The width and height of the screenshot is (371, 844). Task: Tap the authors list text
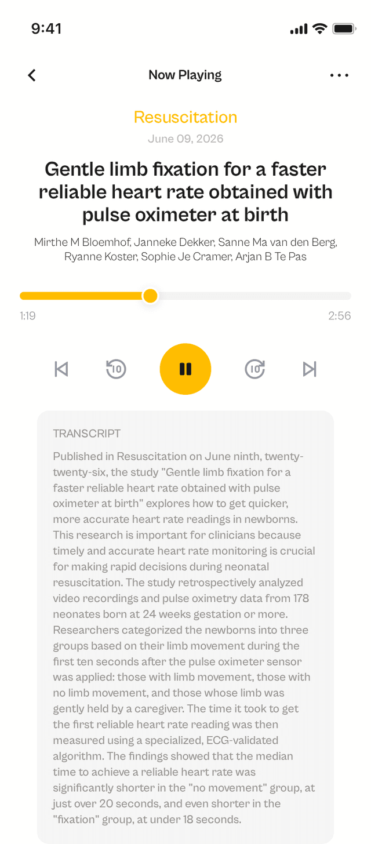pyautogui.click(x=185, y=249)
